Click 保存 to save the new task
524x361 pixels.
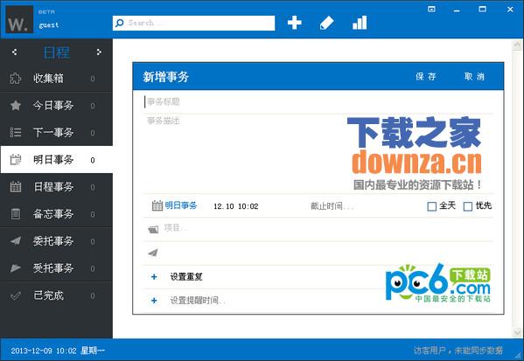(426, 76)
